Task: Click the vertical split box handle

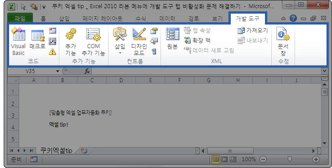Action: point(324,79)
